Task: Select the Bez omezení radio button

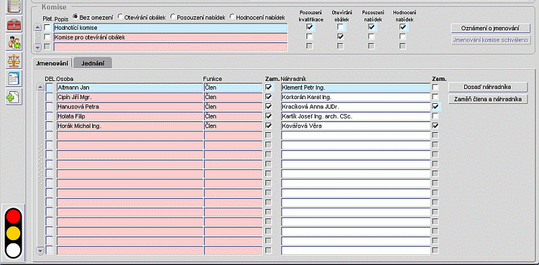Action: tap(75, 16)
